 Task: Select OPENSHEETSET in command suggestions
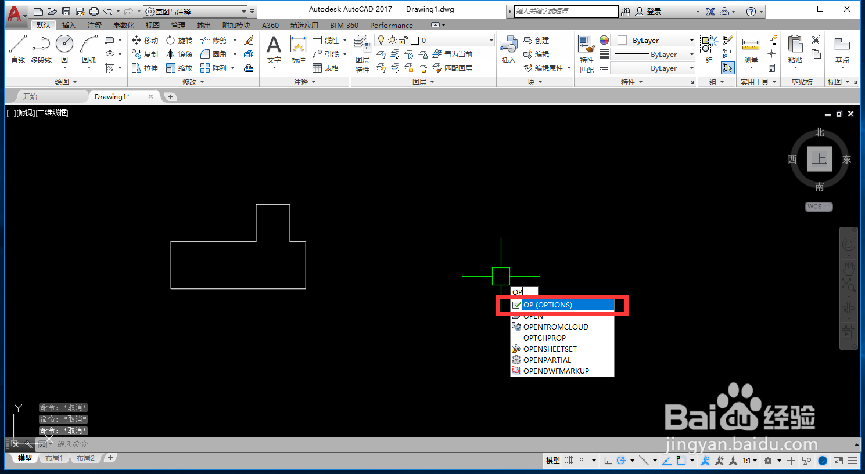pyautogui.click(x=562, y=349)
